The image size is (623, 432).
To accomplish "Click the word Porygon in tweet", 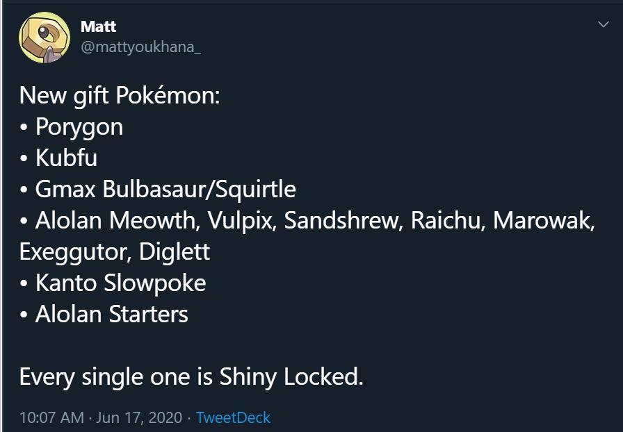I will [79, 127].
